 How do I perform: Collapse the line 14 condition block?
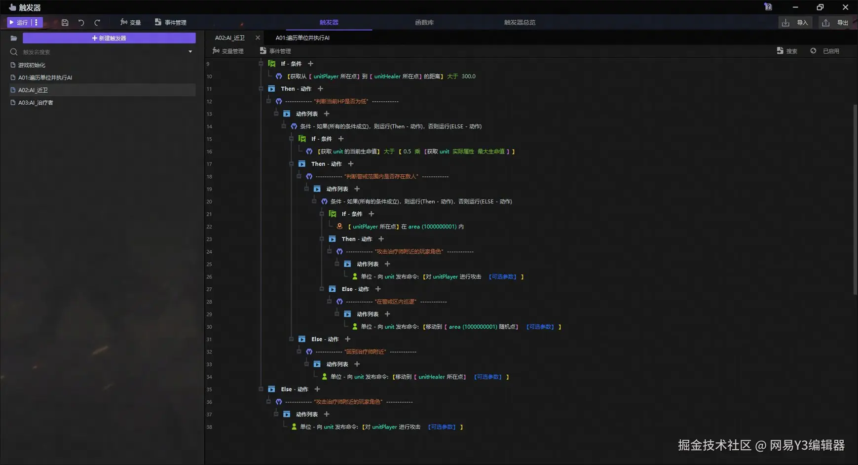284,126
